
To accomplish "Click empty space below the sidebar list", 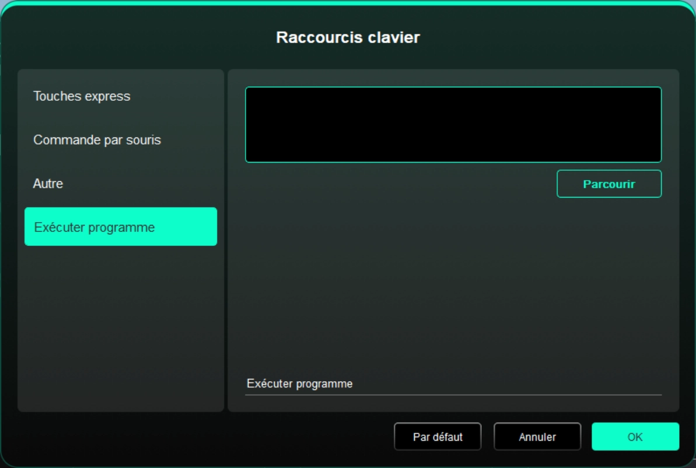I will tap(120, 326).
